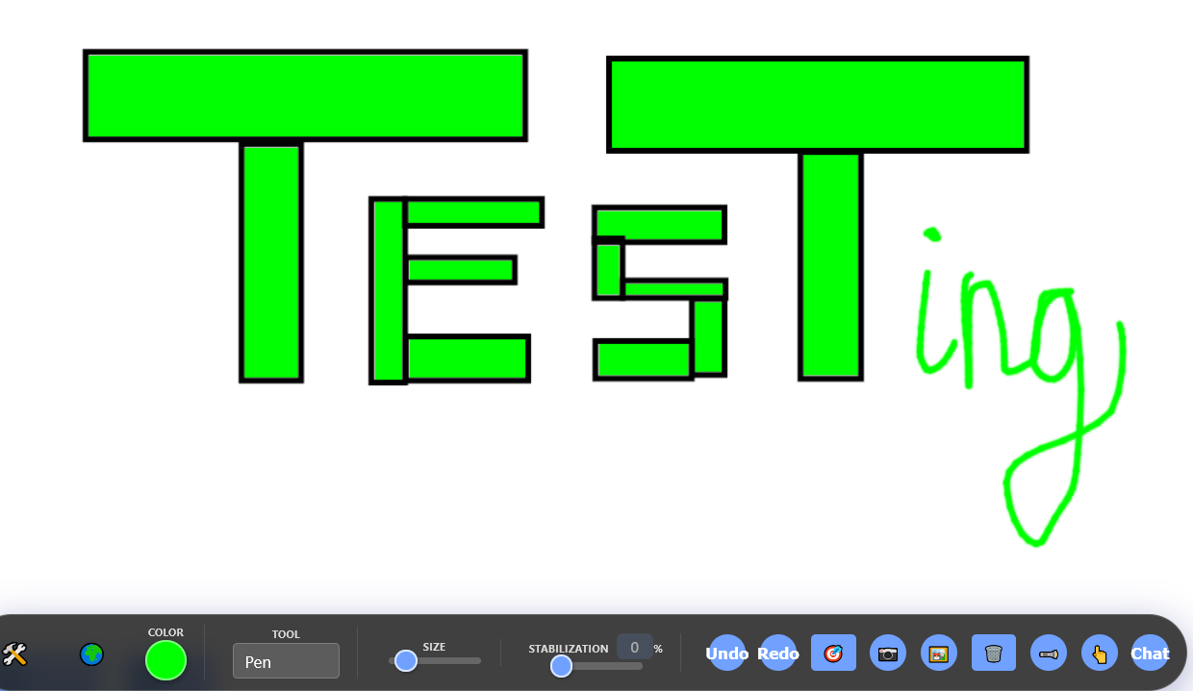Image resolution: width=1193 pixels, height=691 pixels.
Task: Click the top bar of the first green T
Action: pos(305,95)
